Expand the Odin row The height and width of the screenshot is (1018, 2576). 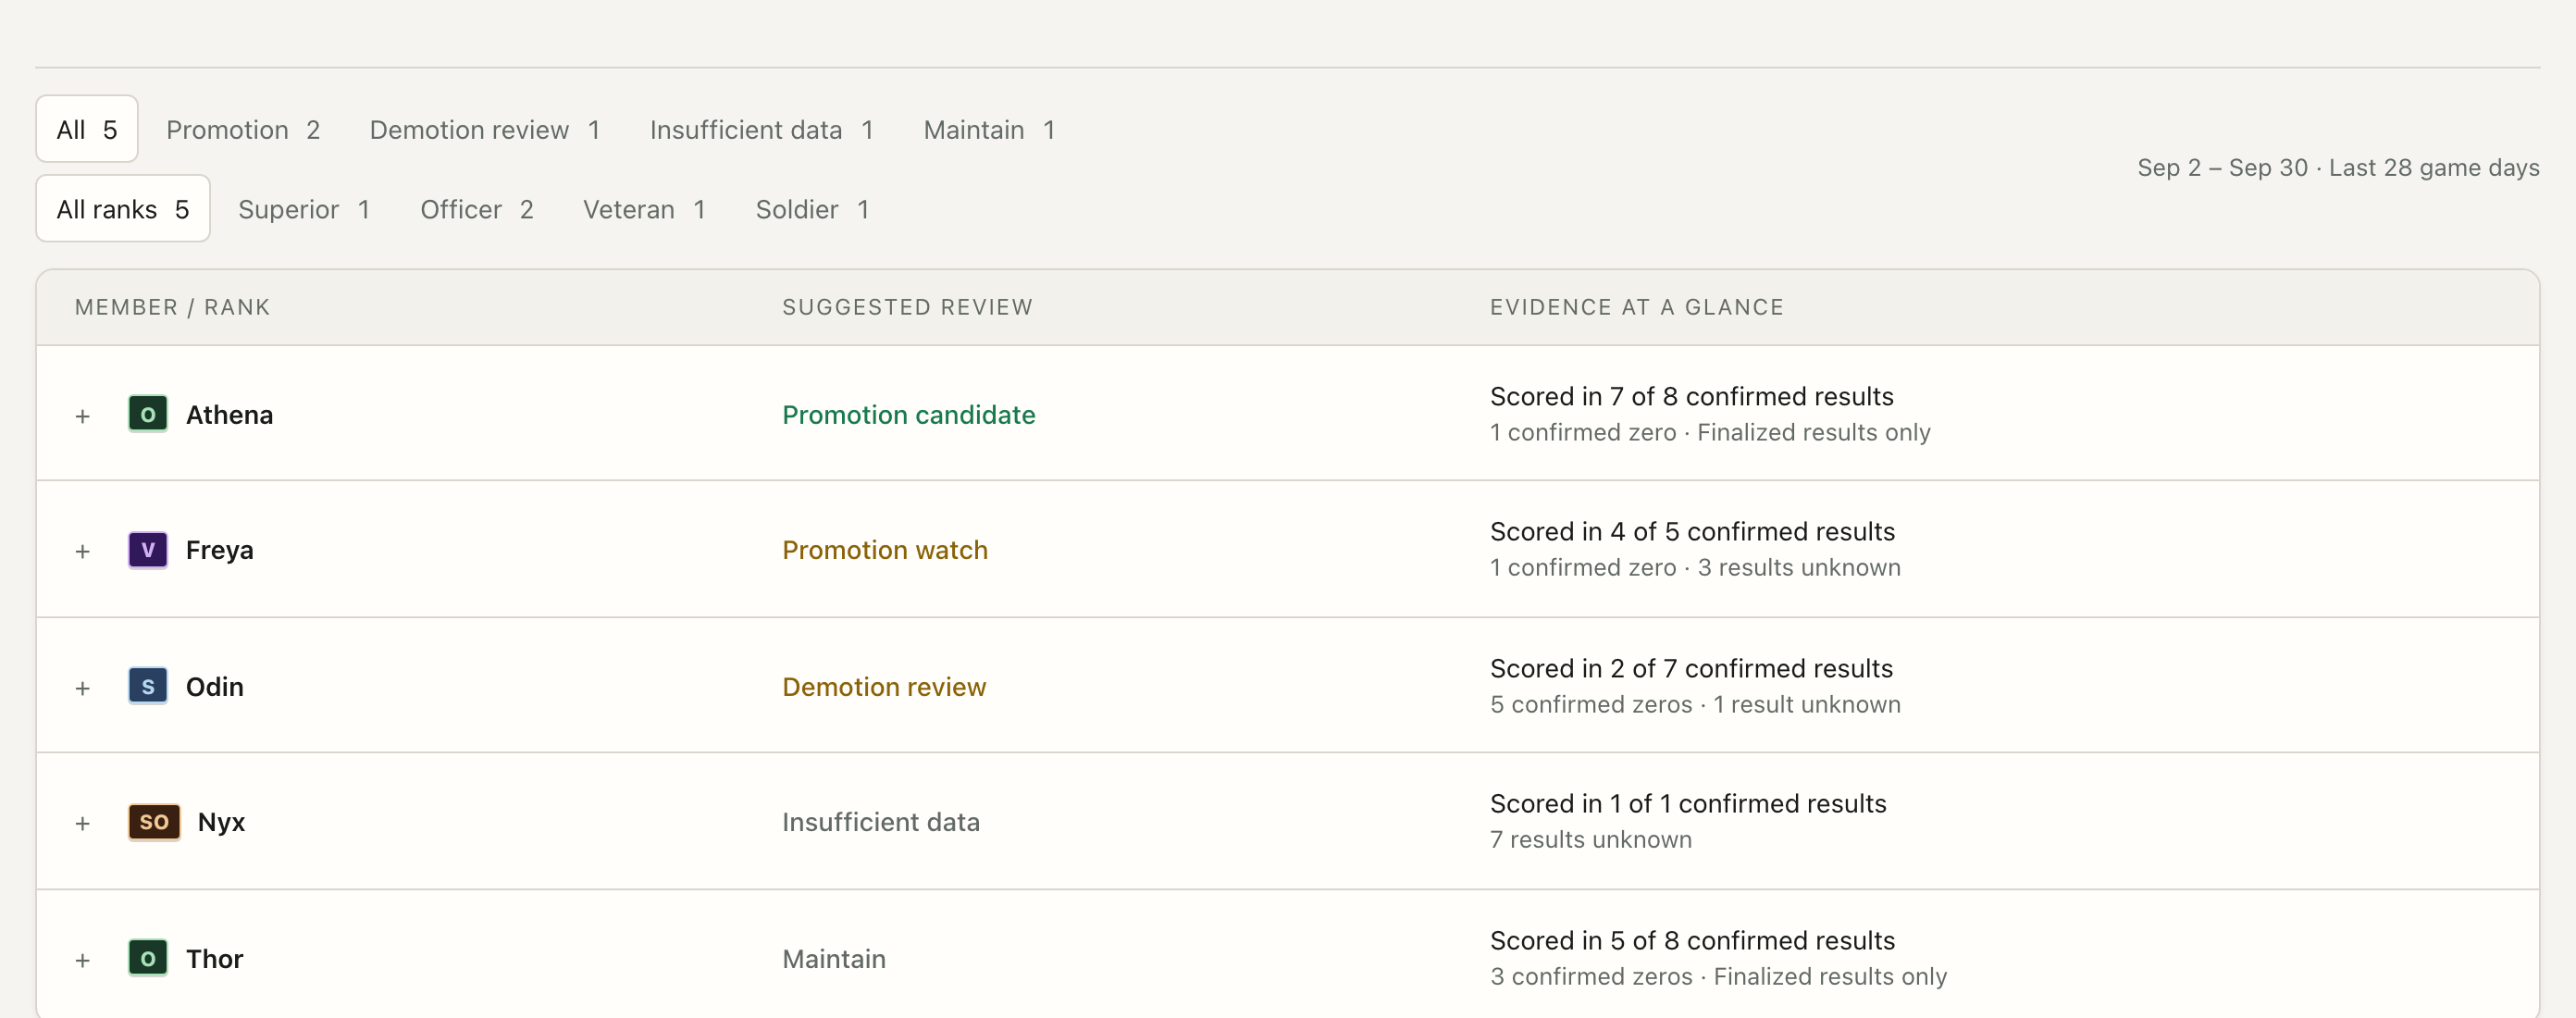83,688
